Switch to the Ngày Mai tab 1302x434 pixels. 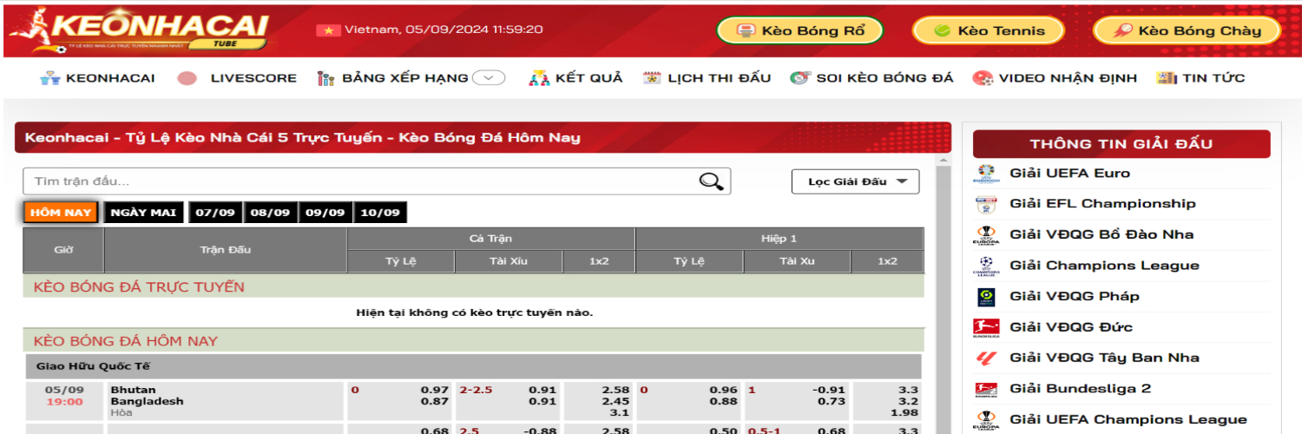(x=143, y=213)
